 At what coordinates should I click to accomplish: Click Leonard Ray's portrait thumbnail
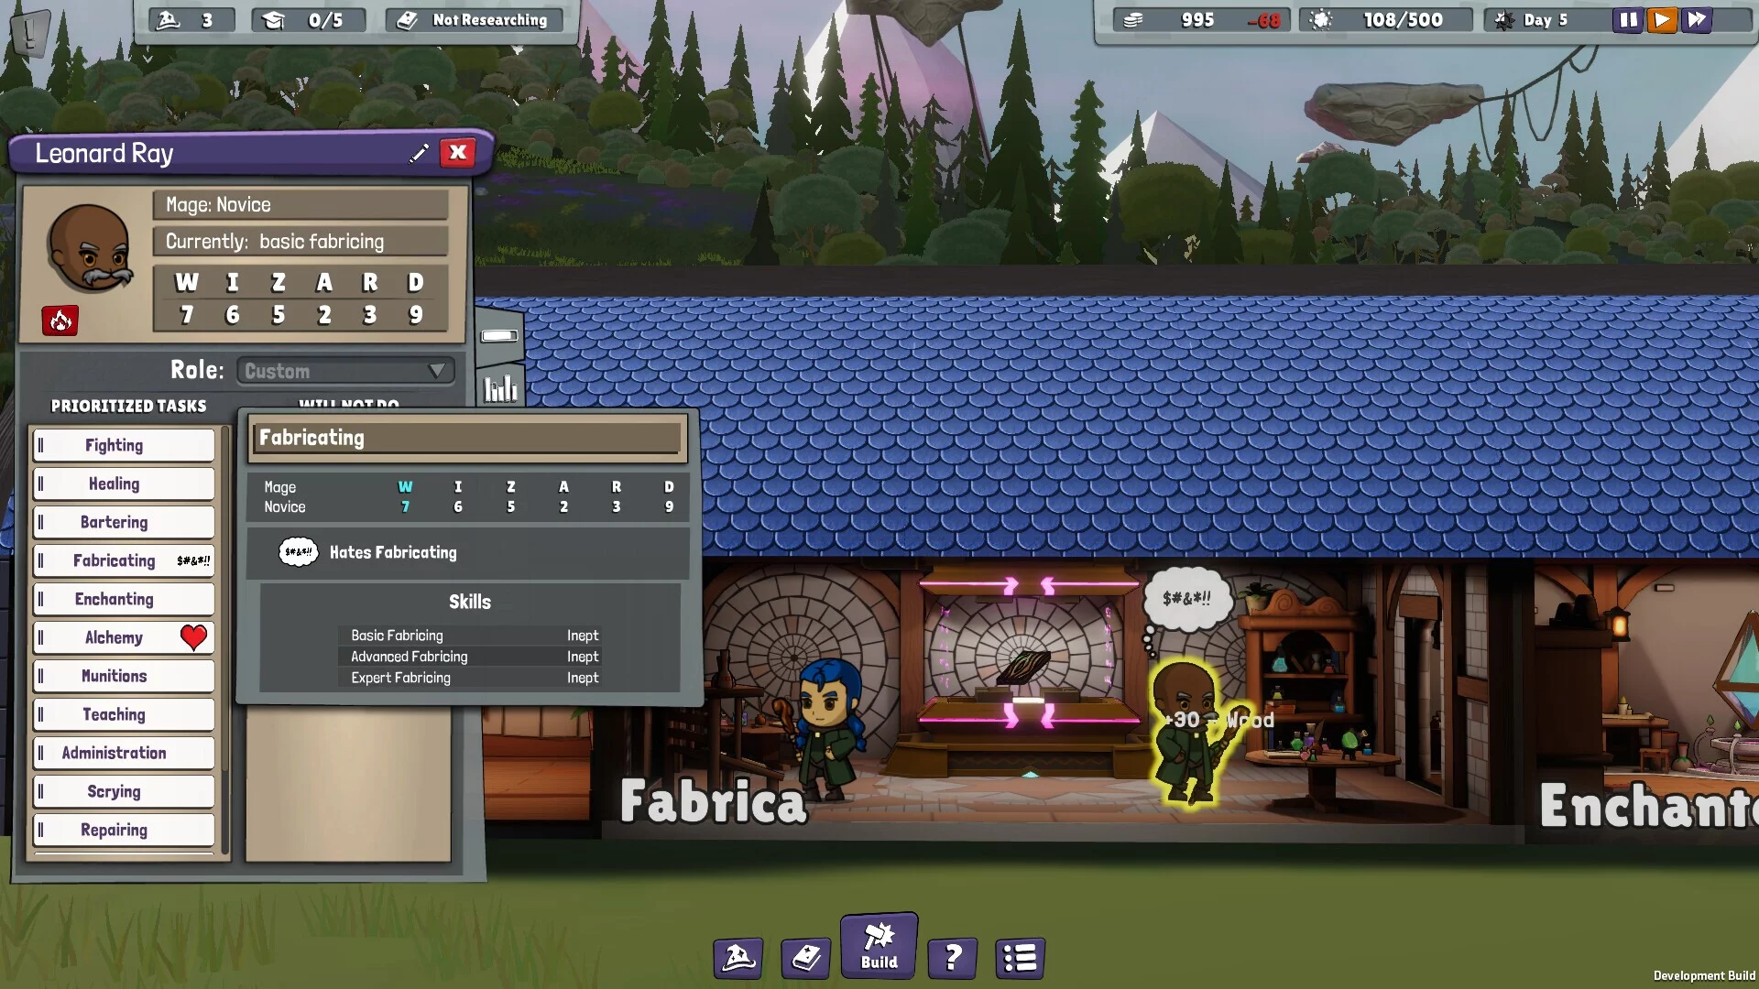coord(89,249)
